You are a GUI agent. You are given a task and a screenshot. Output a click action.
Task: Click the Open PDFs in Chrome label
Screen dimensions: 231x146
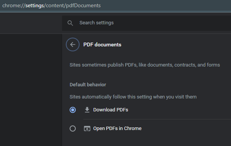click(117, 129)
